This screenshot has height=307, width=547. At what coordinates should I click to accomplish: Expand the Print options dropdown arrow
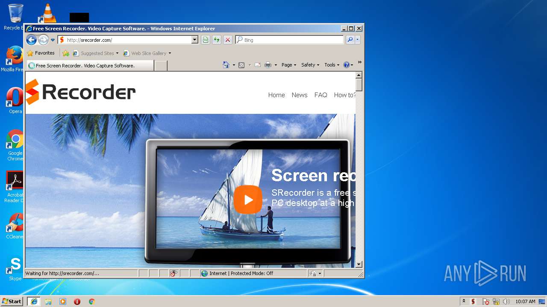pyautogui.click(x=276, y=65)
